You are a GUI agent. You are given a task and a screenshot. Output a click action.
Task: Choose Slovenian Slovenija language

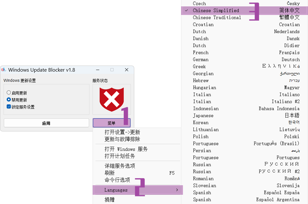pyautogui.click(x=245, y=186)
